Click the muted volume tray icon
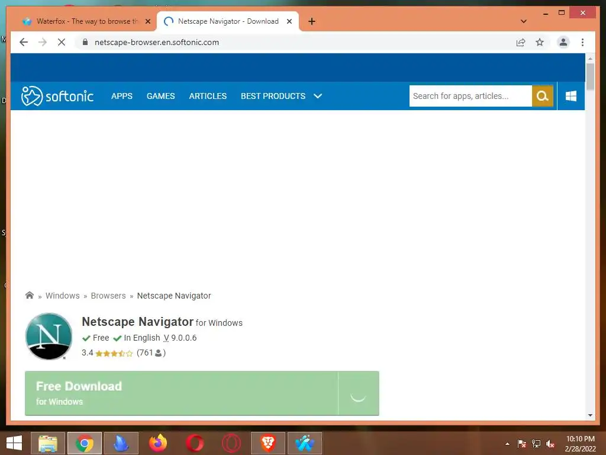Viewport: 606px width, 455px height. click(550, 444)
